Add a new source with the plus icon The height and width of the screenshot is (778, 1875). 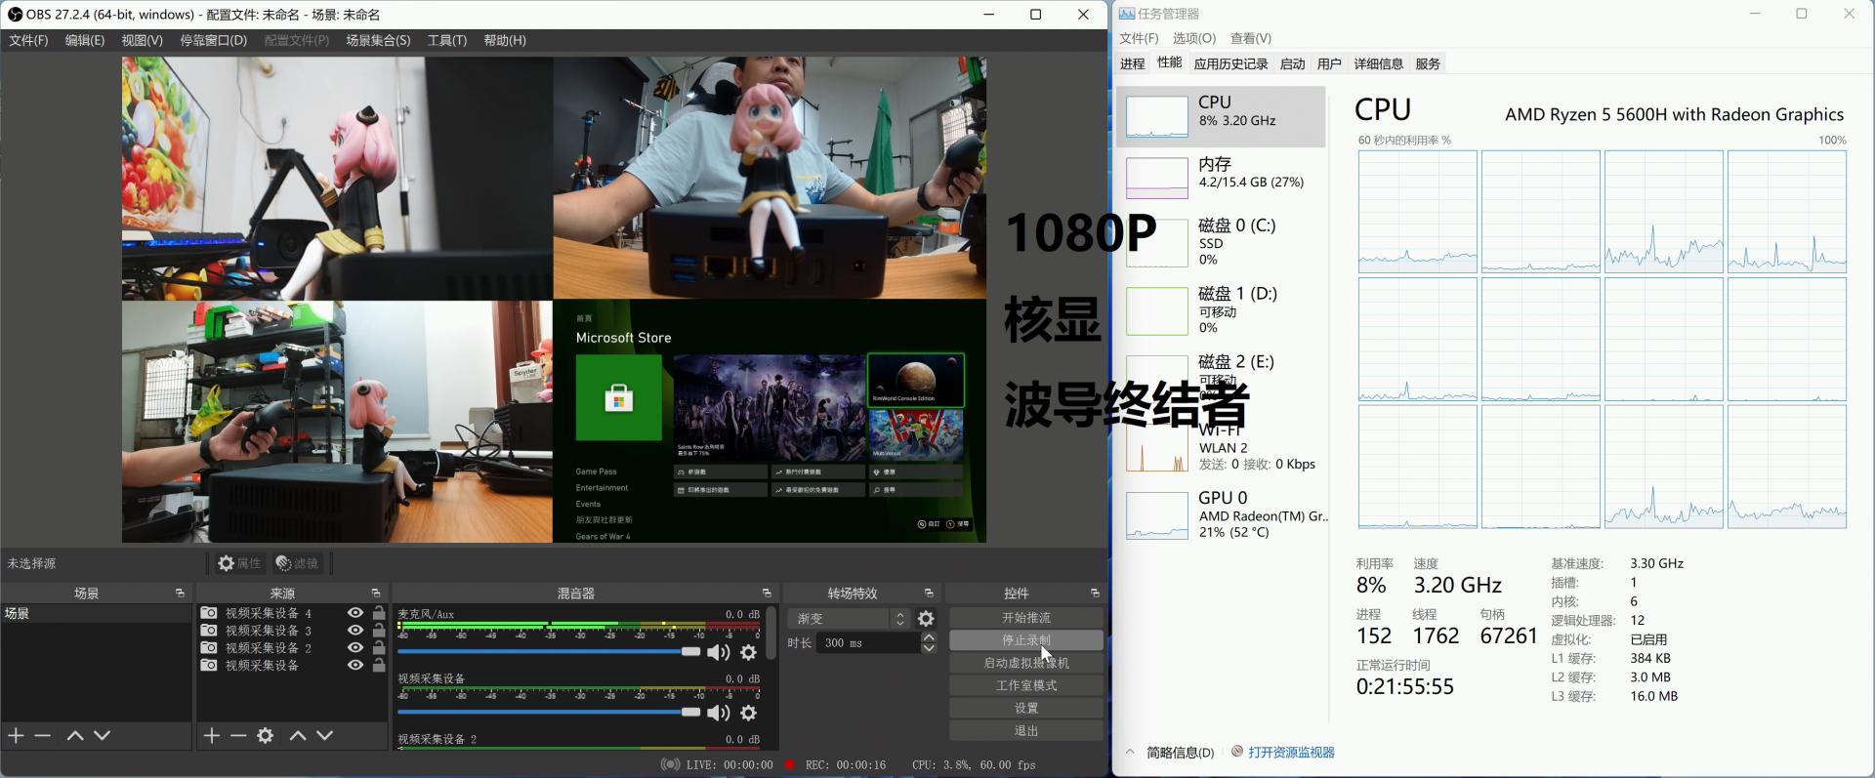(x=211, y=735)
